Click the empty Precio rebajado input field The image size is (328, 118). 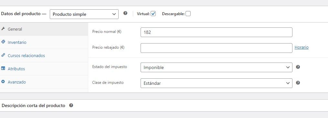tap(216, 48)
